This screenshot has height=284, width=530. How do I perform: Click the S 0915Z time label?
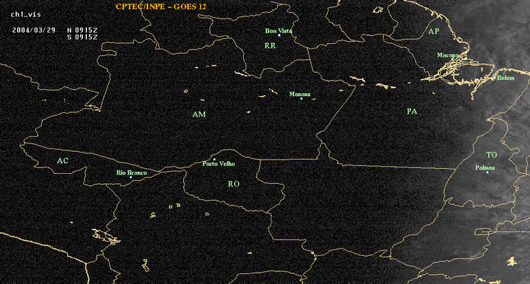tap(83, 37)
